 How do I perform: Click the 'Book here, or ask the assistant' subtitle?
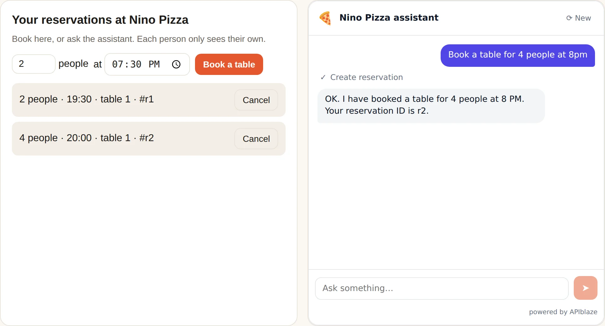point(139,39)
